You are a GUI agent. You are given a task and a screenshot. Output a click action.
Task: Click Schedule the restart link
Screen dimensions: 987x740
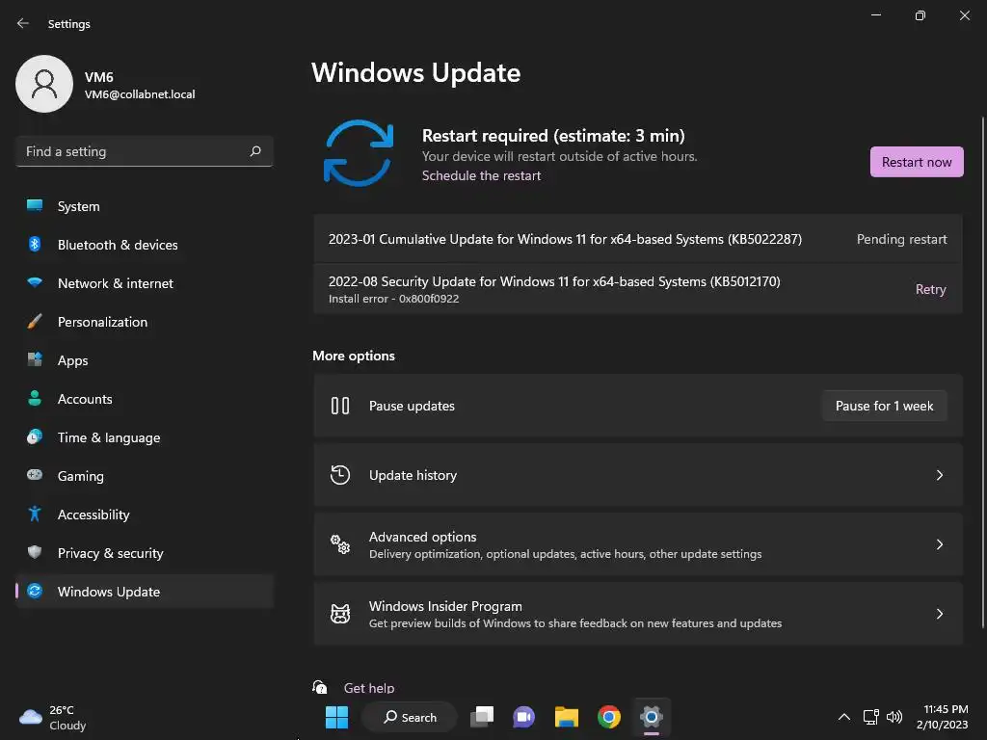481,175
